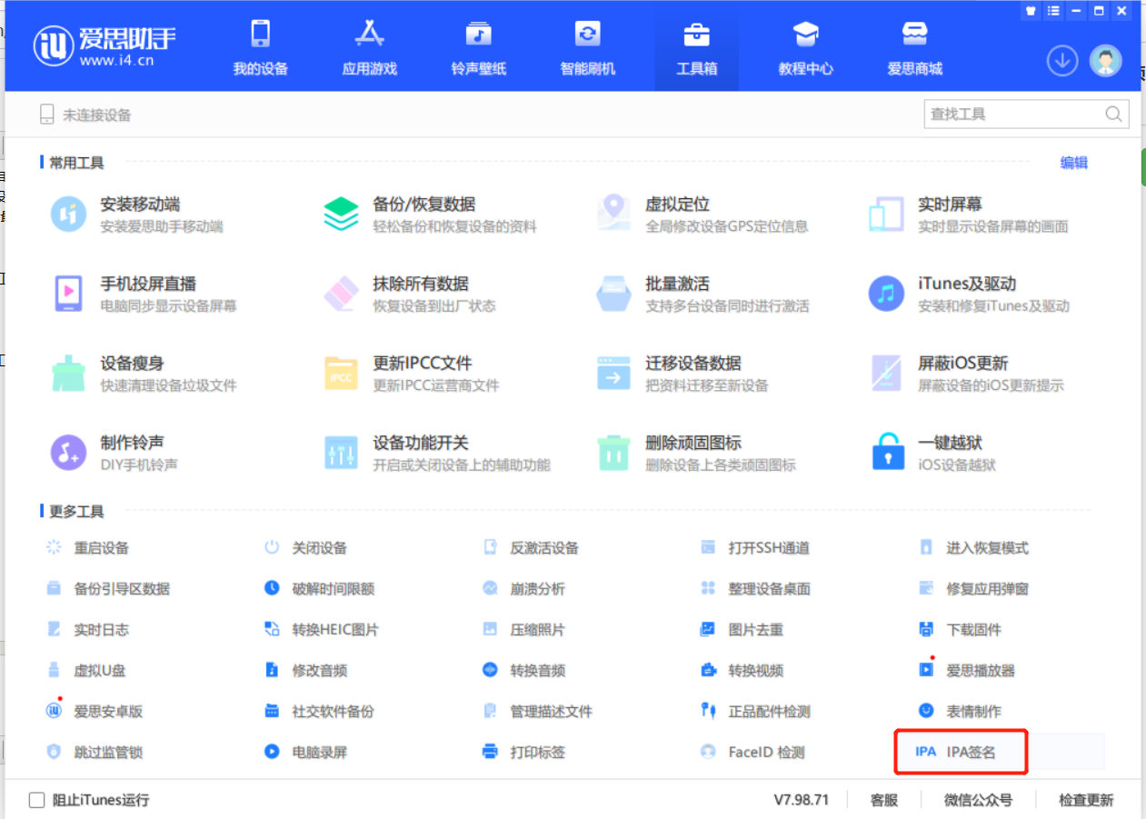The image size is (1146, 819).
Task: Open the user account avatar
Action: [x=1106, y=61]
